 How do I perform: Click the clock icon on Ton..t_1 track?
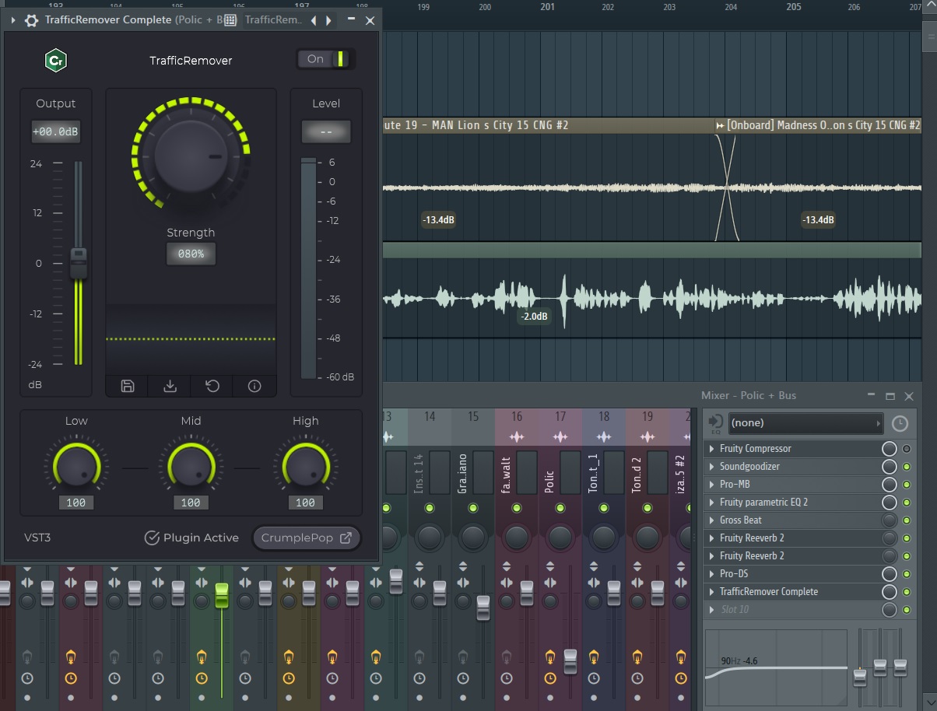tap(594, 678)
